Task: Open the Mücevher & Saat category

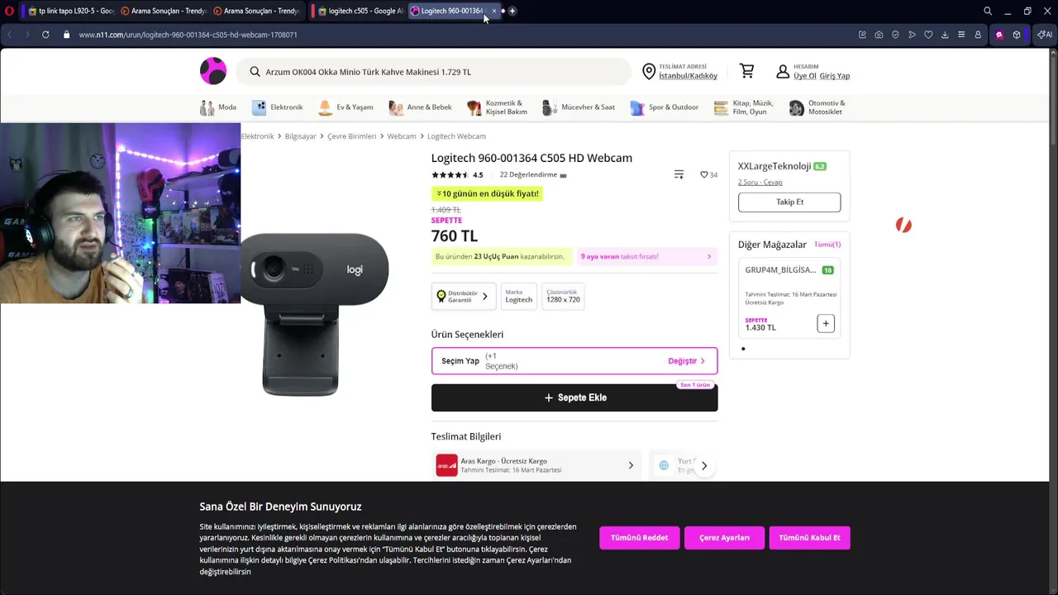Action: (579, 107)
